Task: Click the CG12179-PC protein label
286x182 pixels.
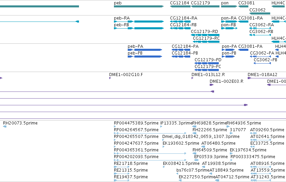Action: coord(208,67)
